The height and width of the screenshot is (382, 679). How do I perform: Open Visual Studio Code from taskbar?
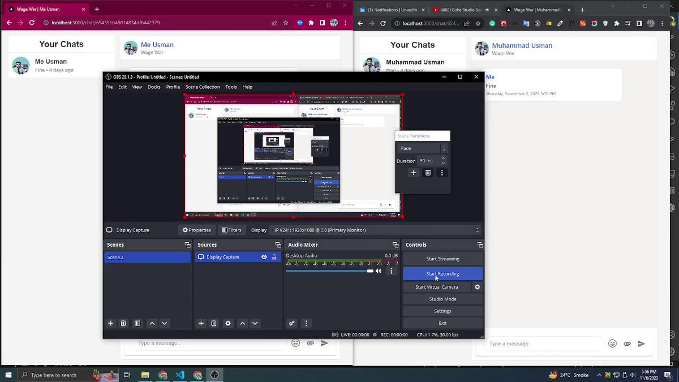tap(180, 375)
